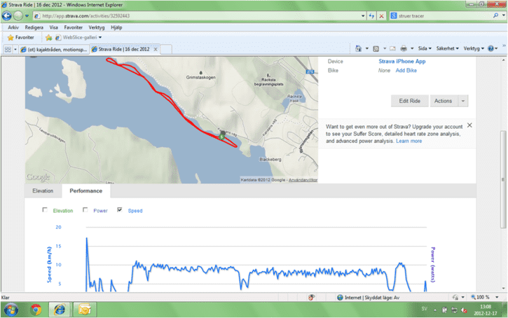The image size is (508, 318).
Task: Click the refresh page icon
Action: (x=371, y=16)
